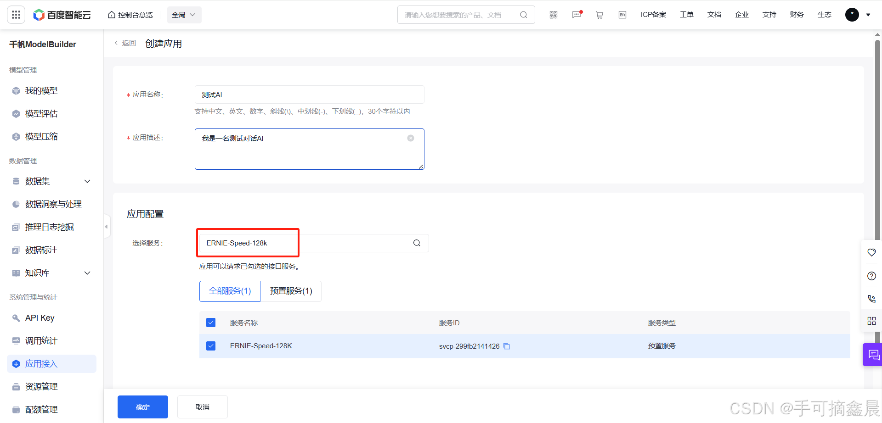Open the account dropdown arrow
This screenshot has height=423, width=882.
pyautogui.click(x=868, y=15)
